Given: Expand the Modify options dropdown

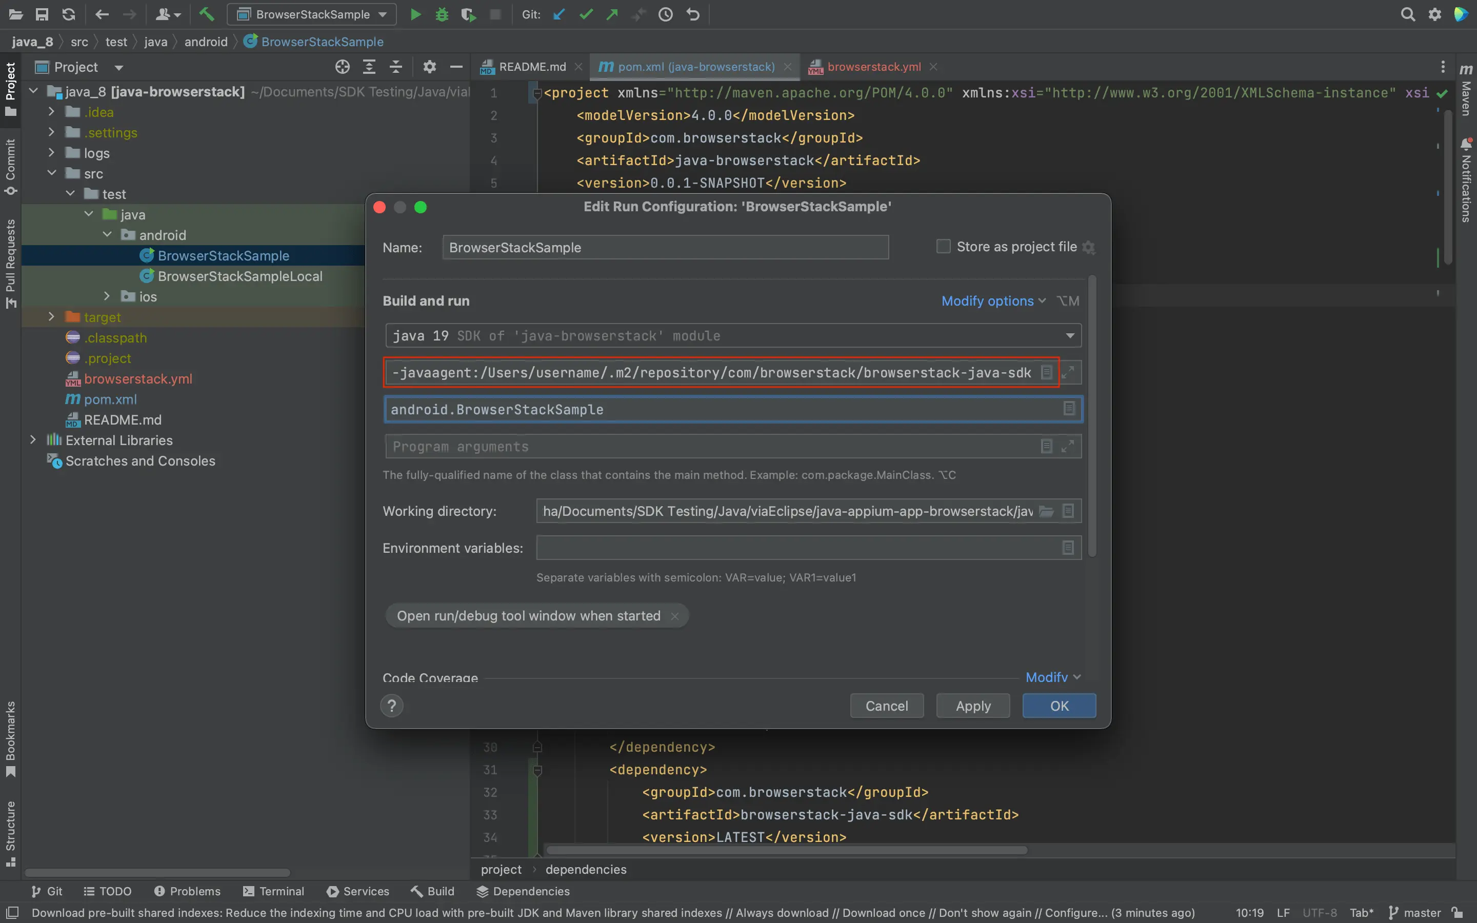Looking at the screenshot, I should coord(992,301).
